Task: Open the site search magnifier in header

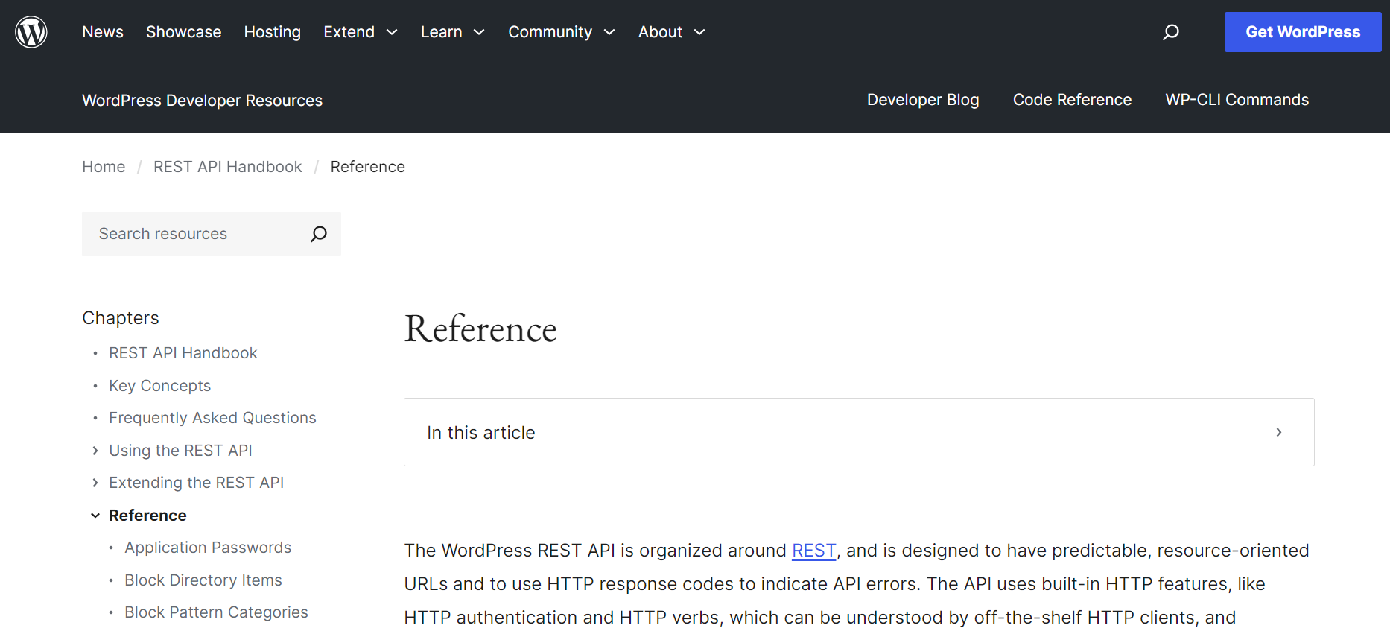Action: click(1170, 32)
